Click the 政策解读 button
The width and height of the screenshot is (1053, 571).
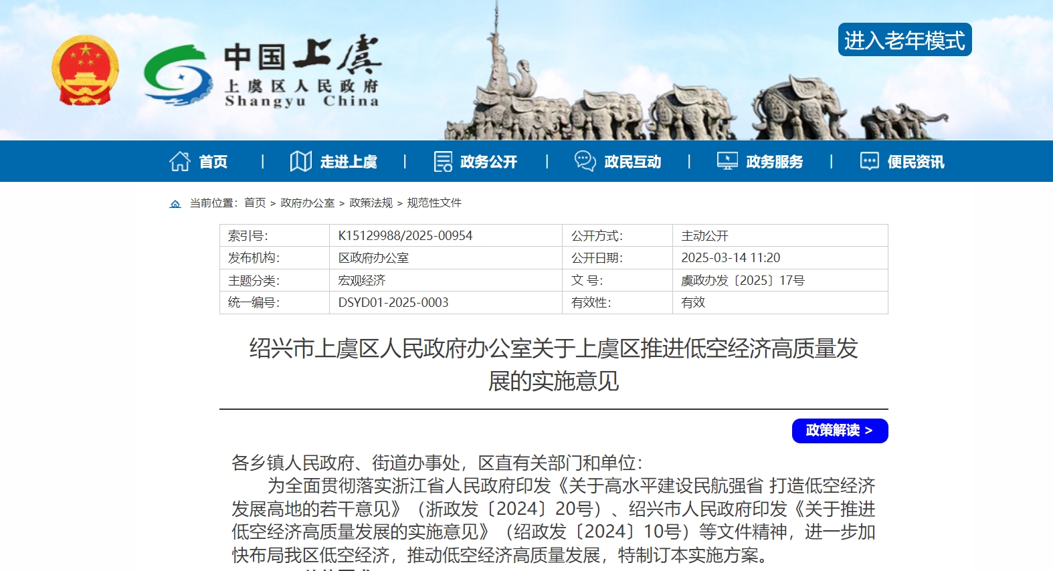(840, 431)
